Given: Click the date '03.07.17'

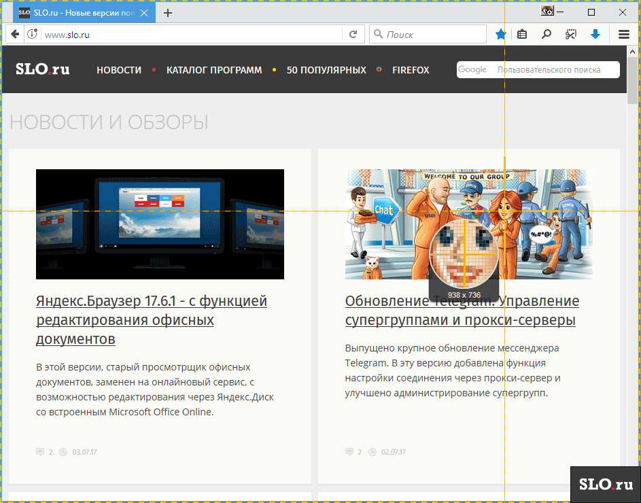Looking at the screenshot, I should [x=84, y=452].
